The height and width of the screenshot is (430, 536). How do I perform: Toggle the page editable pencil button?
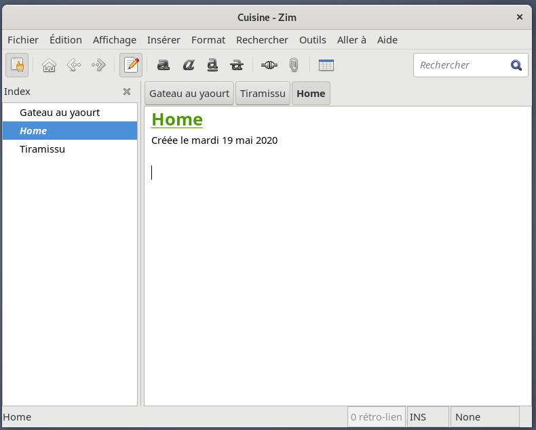coord(131,65)
